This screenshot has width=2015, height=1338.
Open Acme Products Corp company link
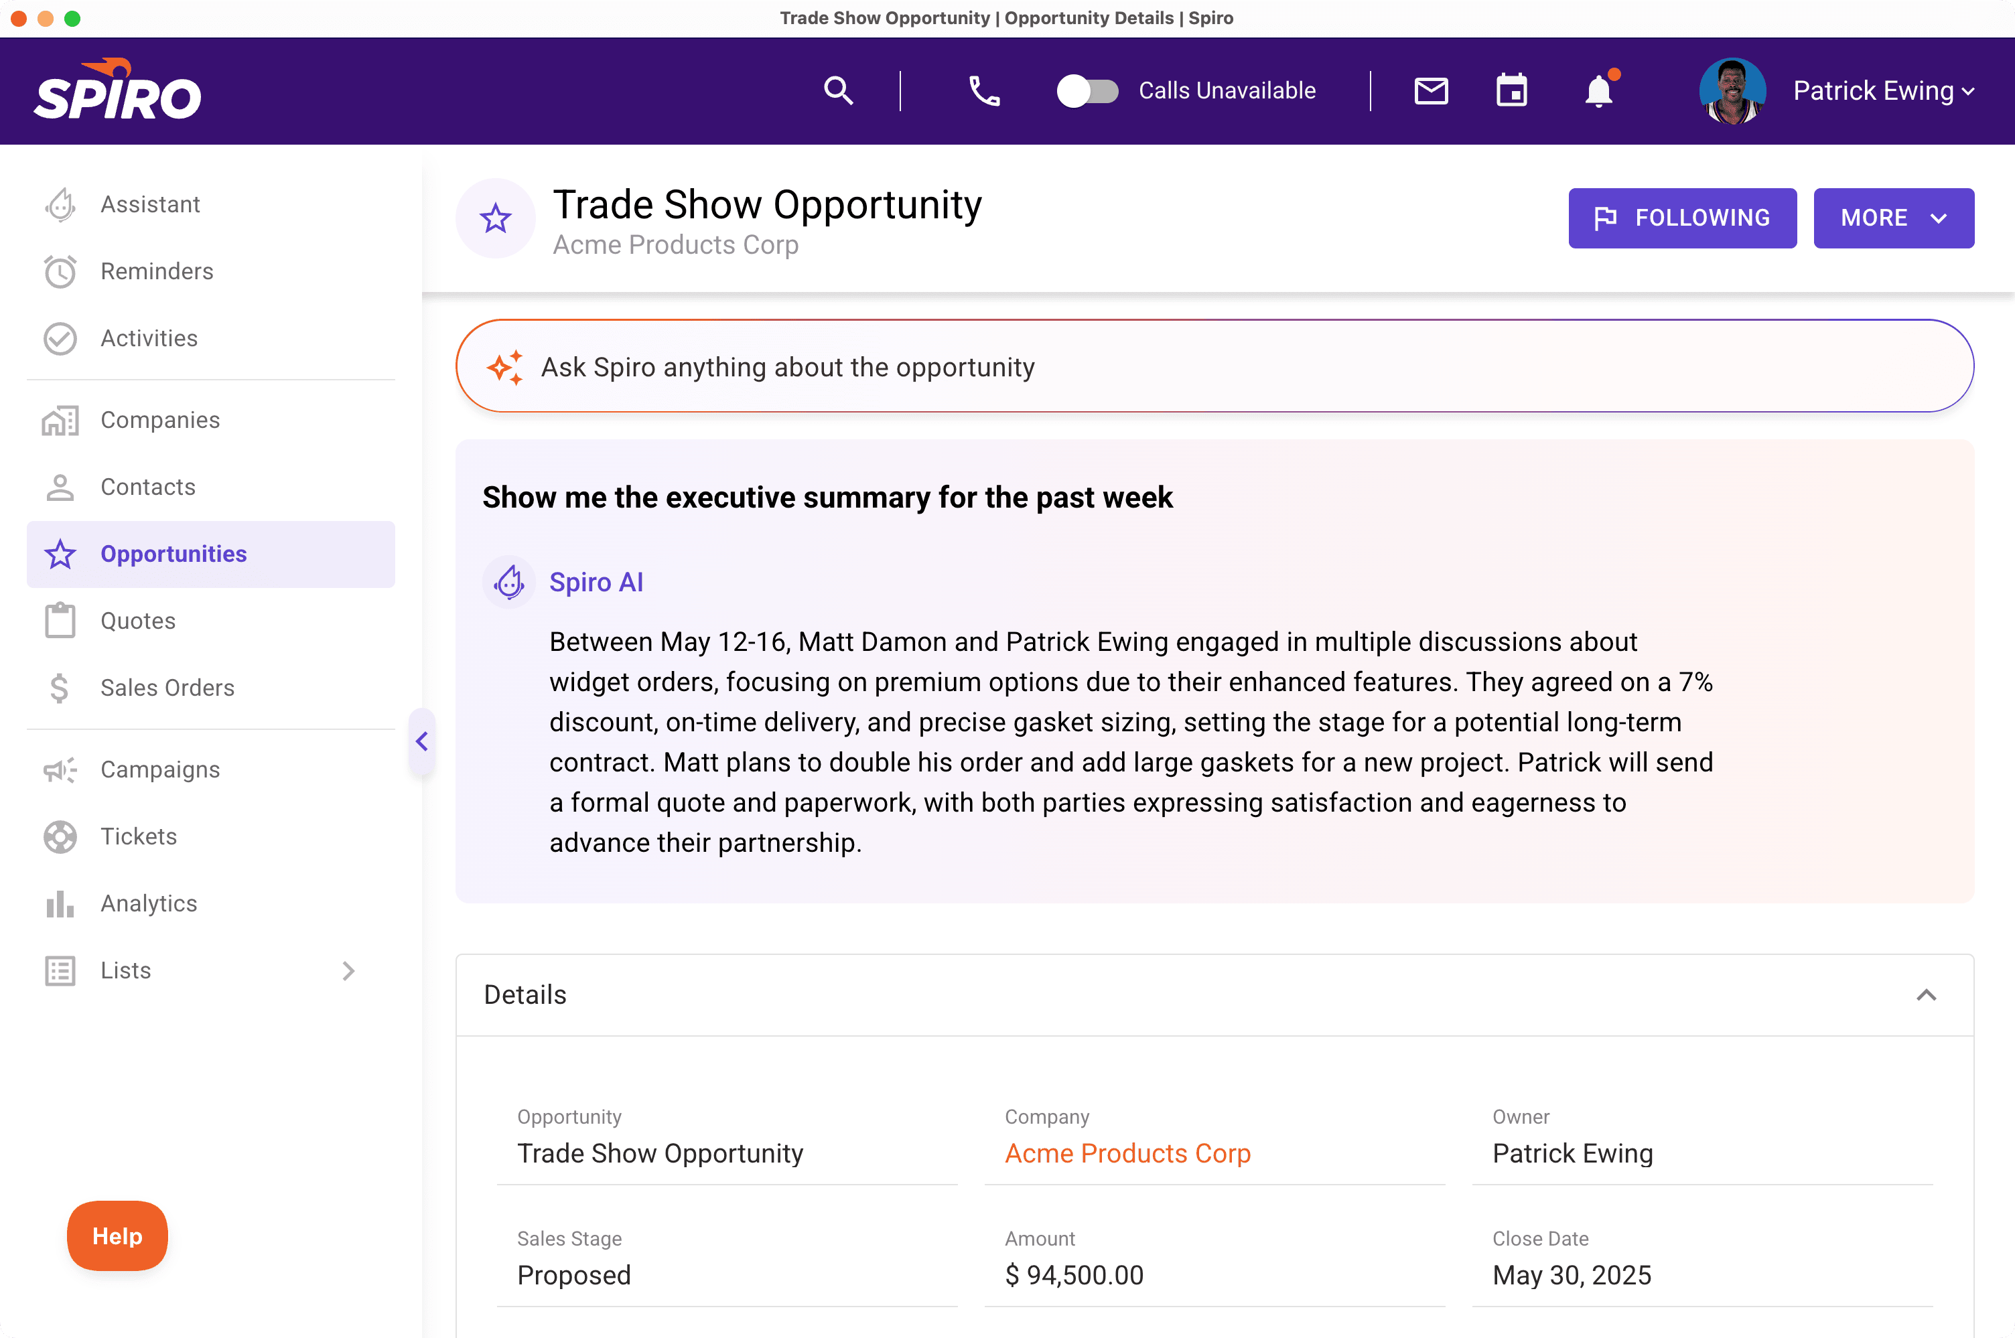click(1127, 1154)
